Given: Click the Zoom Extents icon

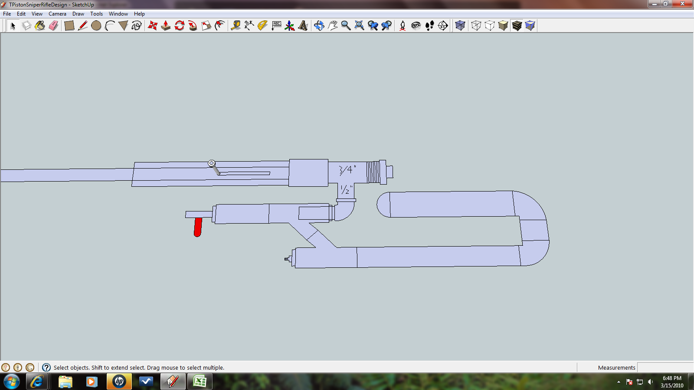Looking at the screenshot, I should (359, 26).
